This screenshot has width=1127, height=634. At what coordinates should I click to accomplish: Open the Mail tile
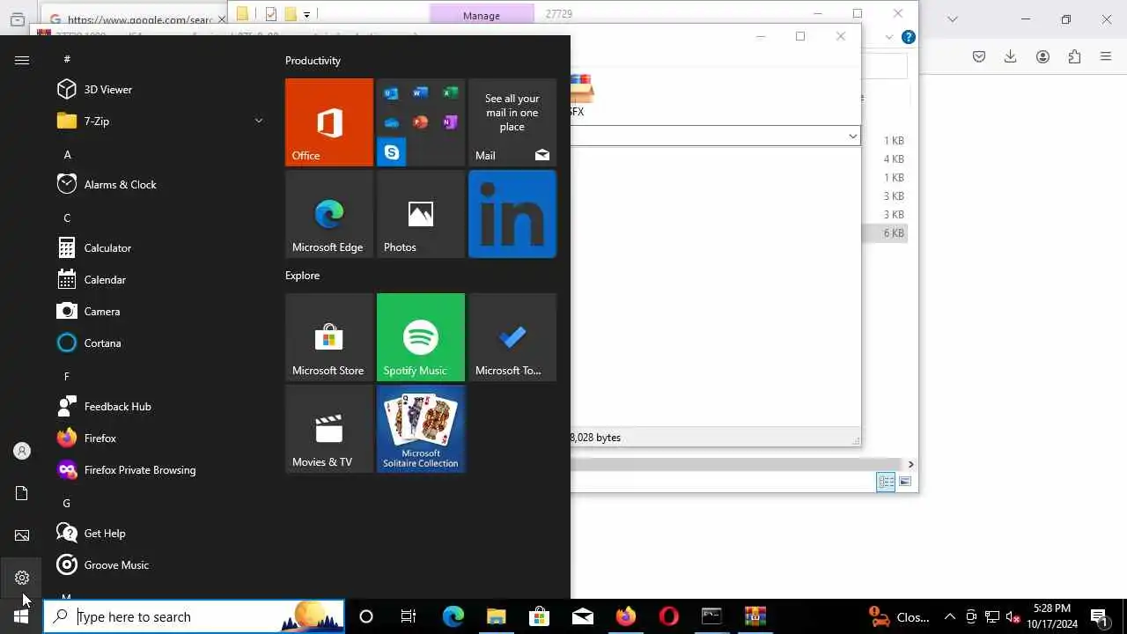coord(512,122)
